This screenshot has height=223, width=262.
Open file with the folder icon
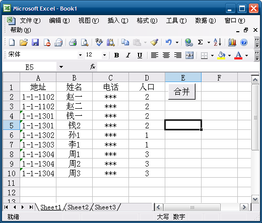point(24,42)
